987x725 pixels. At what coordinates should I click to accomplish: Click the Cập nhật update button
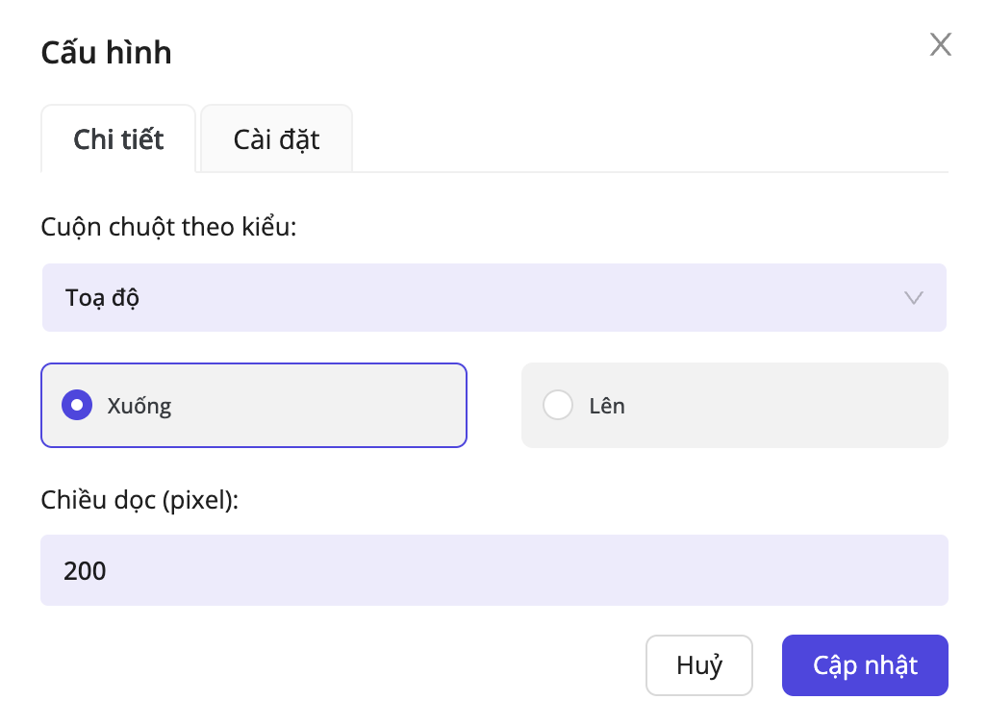865,665
